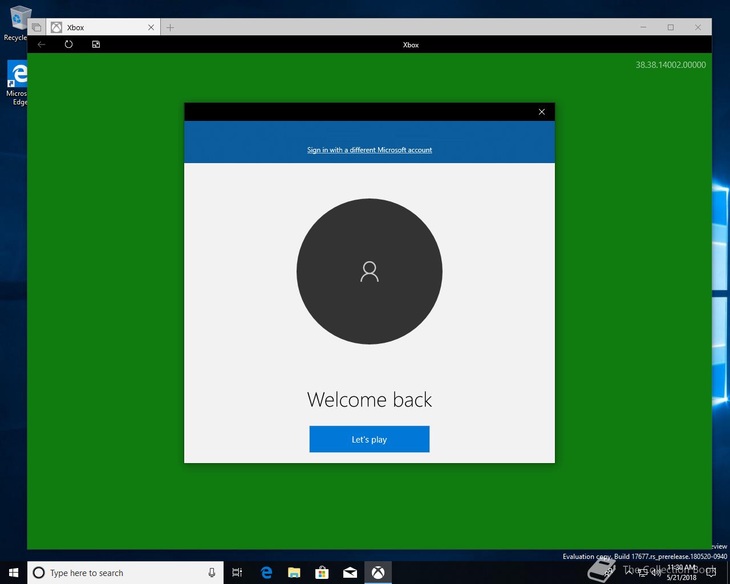This screenshot has height=584, width=730.
Task: Launch Microsoft Edge from taskbar
Action: coord(266,573)
